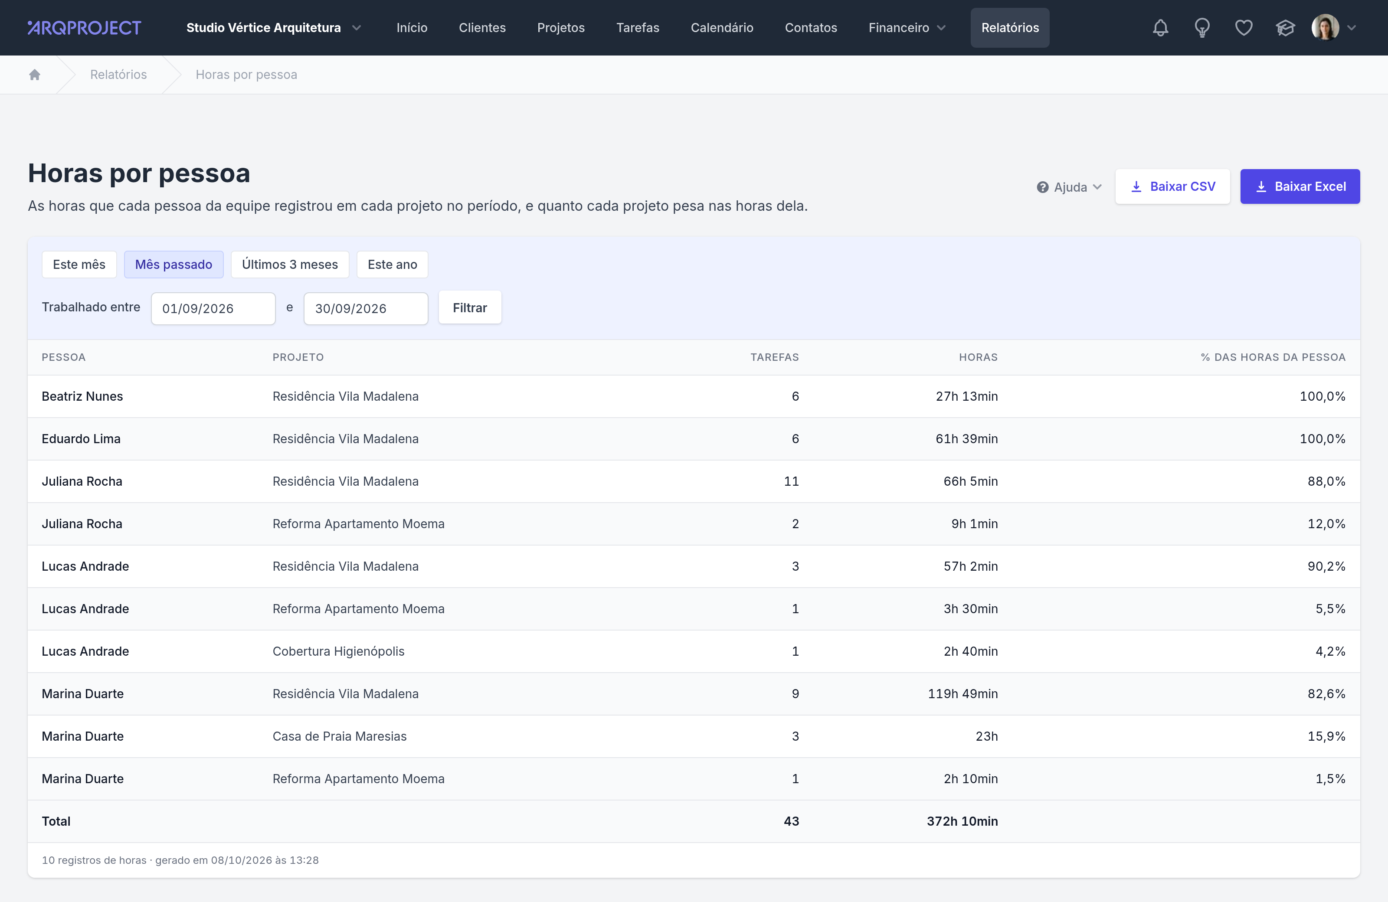Go to Início in the navbar

pos(412,27)
